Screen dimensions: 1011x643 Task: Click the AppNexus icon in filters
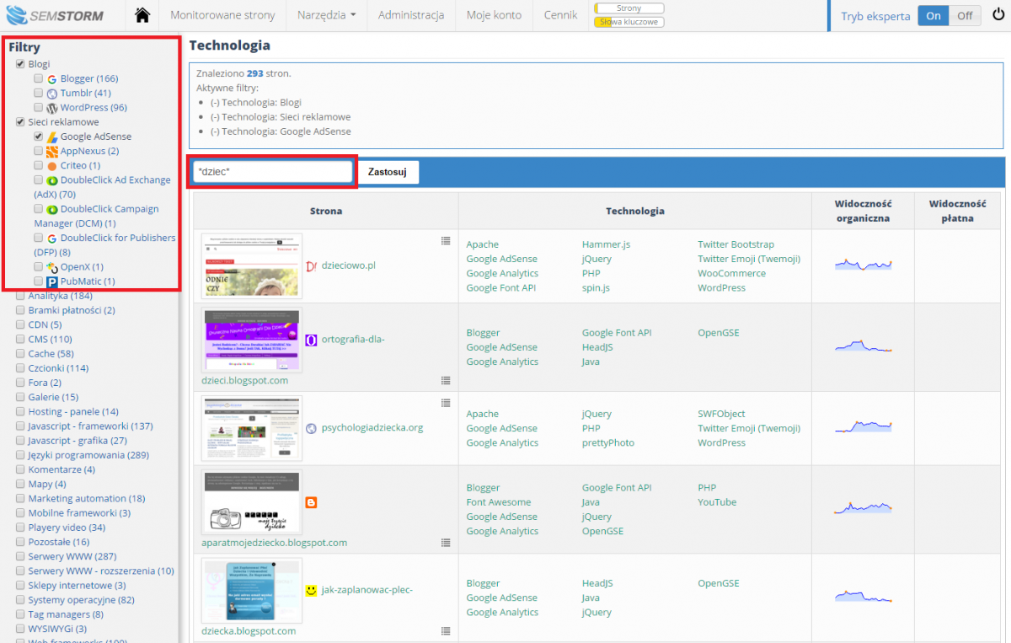point(52,151)
